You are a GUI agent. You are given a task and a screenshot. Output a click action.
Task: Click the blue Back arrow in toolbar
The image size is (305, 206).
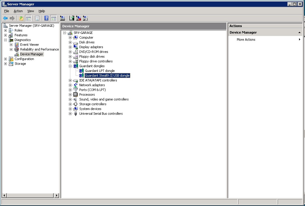(5, 18)
